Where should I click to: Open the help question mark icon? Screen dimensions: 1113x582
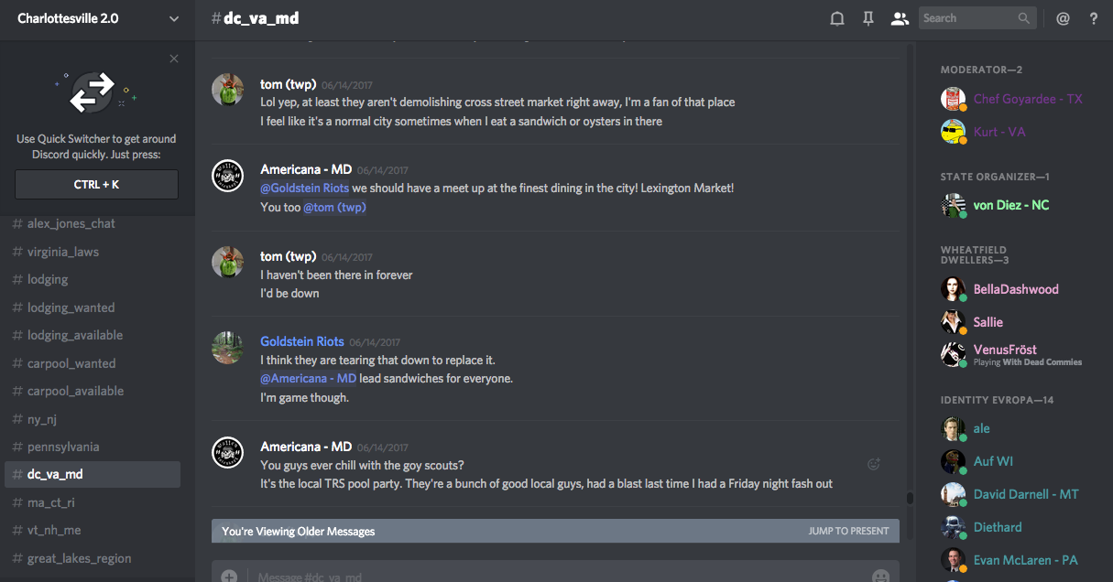tap(1093, 18)
